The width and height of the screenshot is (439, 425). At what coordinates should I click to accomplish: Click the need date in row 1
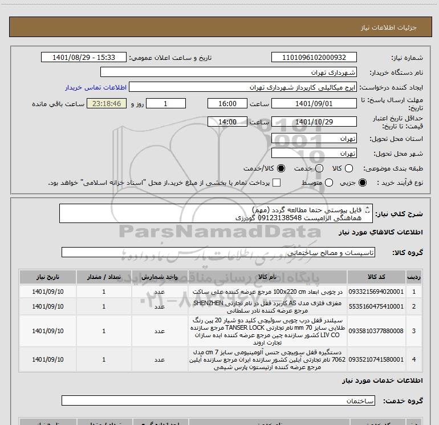[47, 292]
